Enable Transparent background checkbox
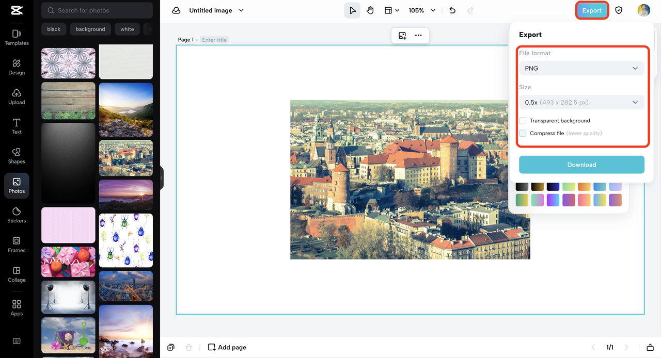Screen dimensions: 661x358 [x=523, y=121]
